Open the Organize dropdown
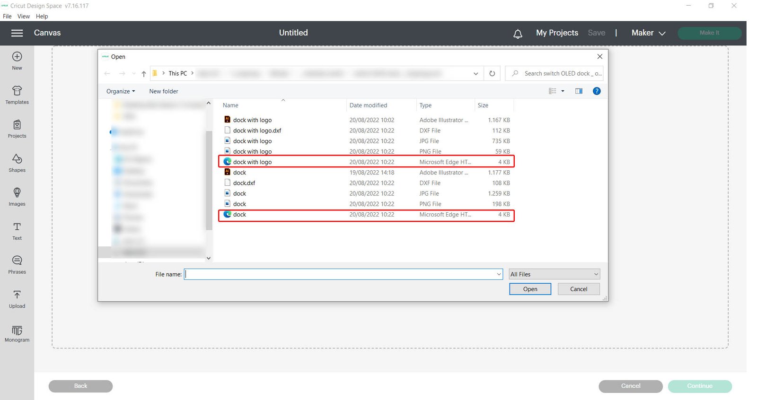Viewport: 757px width, 400px height. [x=121, y=91]
